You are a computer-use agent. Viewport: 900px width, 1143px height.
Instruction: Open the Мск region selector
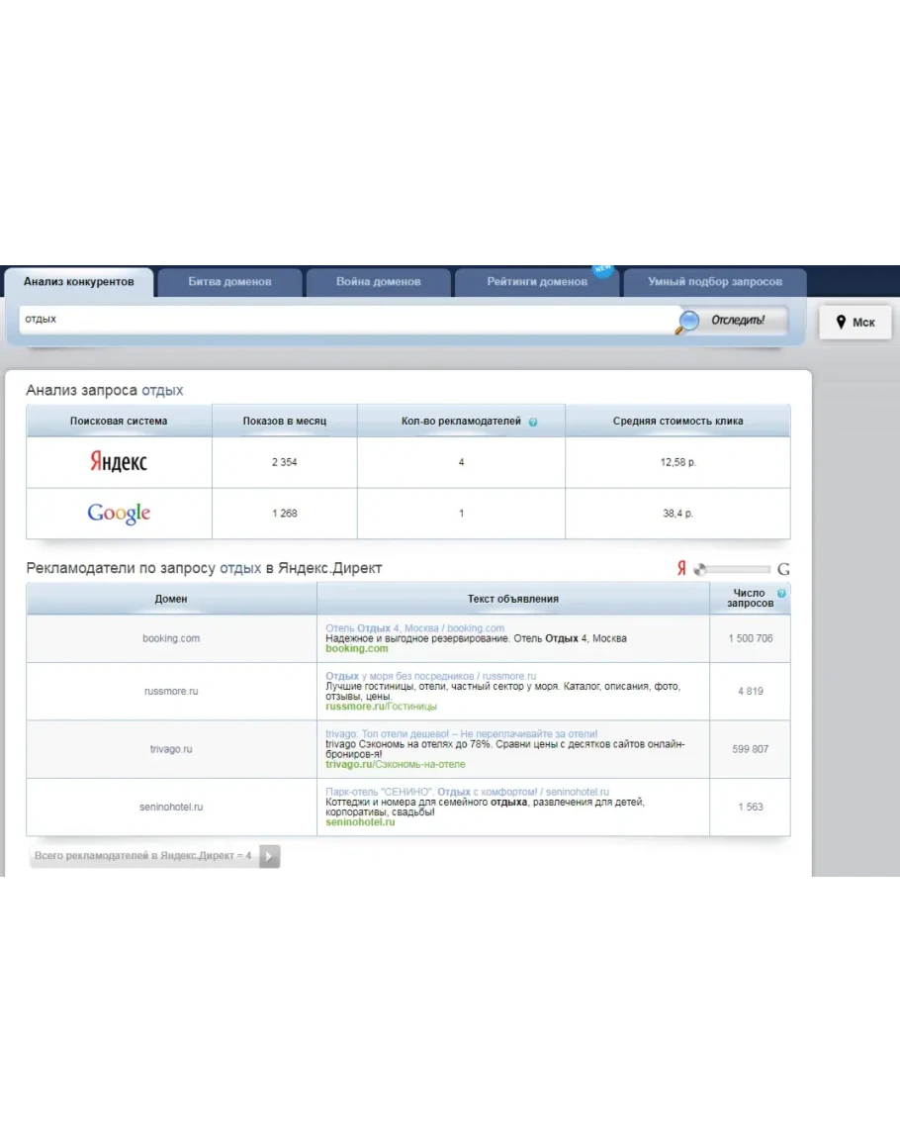point(855,323)
